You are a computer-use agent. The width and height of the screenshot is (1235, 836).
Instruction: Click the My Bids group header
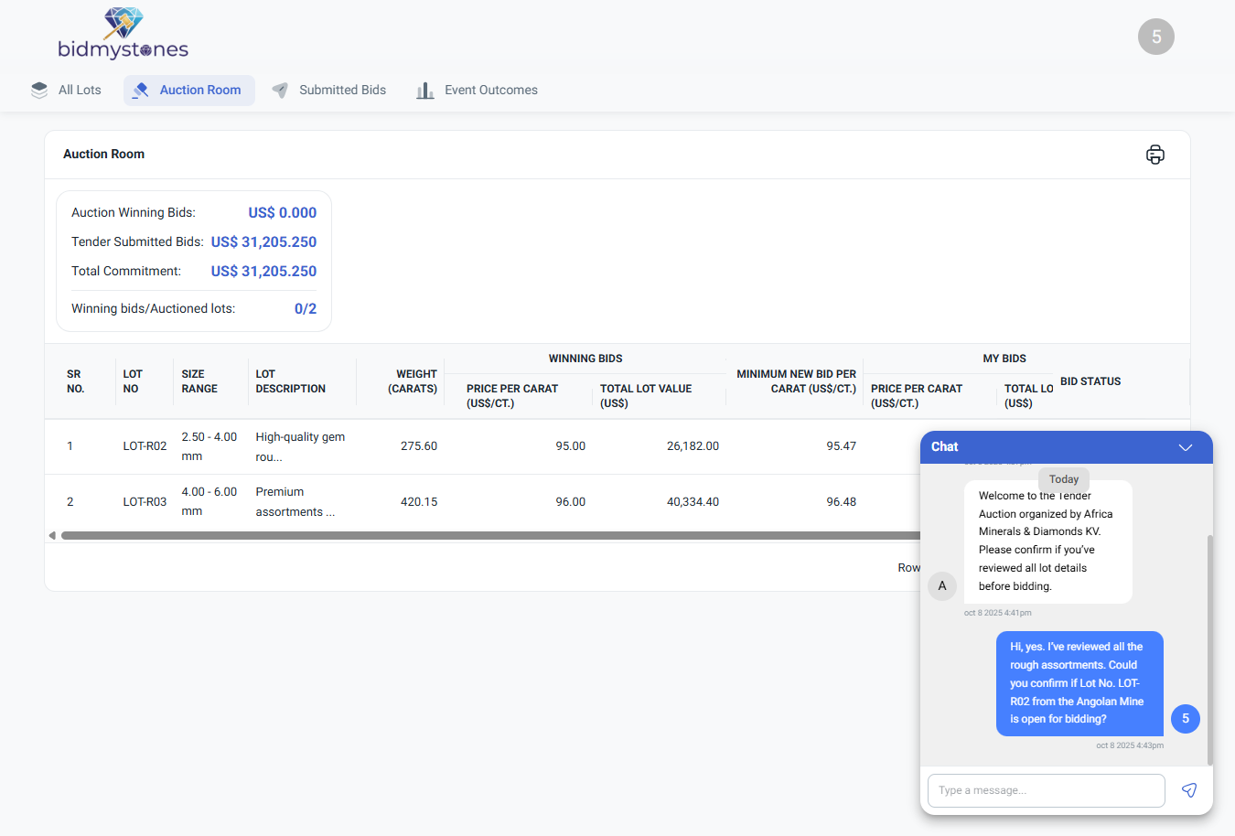tap(1004, 359)
